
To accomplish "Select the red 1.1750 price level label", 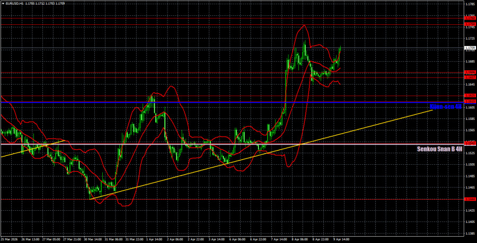I will [470, 24].
